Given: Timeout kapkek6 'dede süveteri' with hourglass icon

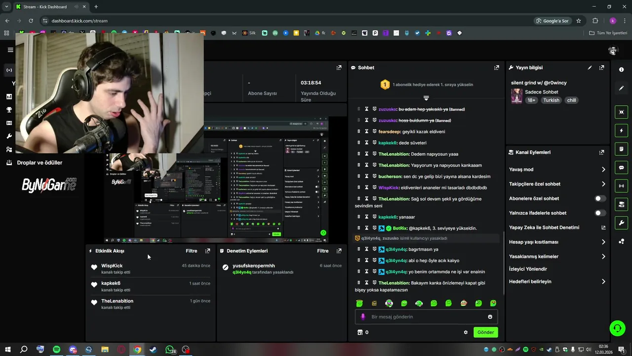Looking at the screenshot, I should (x=367, y=143).
